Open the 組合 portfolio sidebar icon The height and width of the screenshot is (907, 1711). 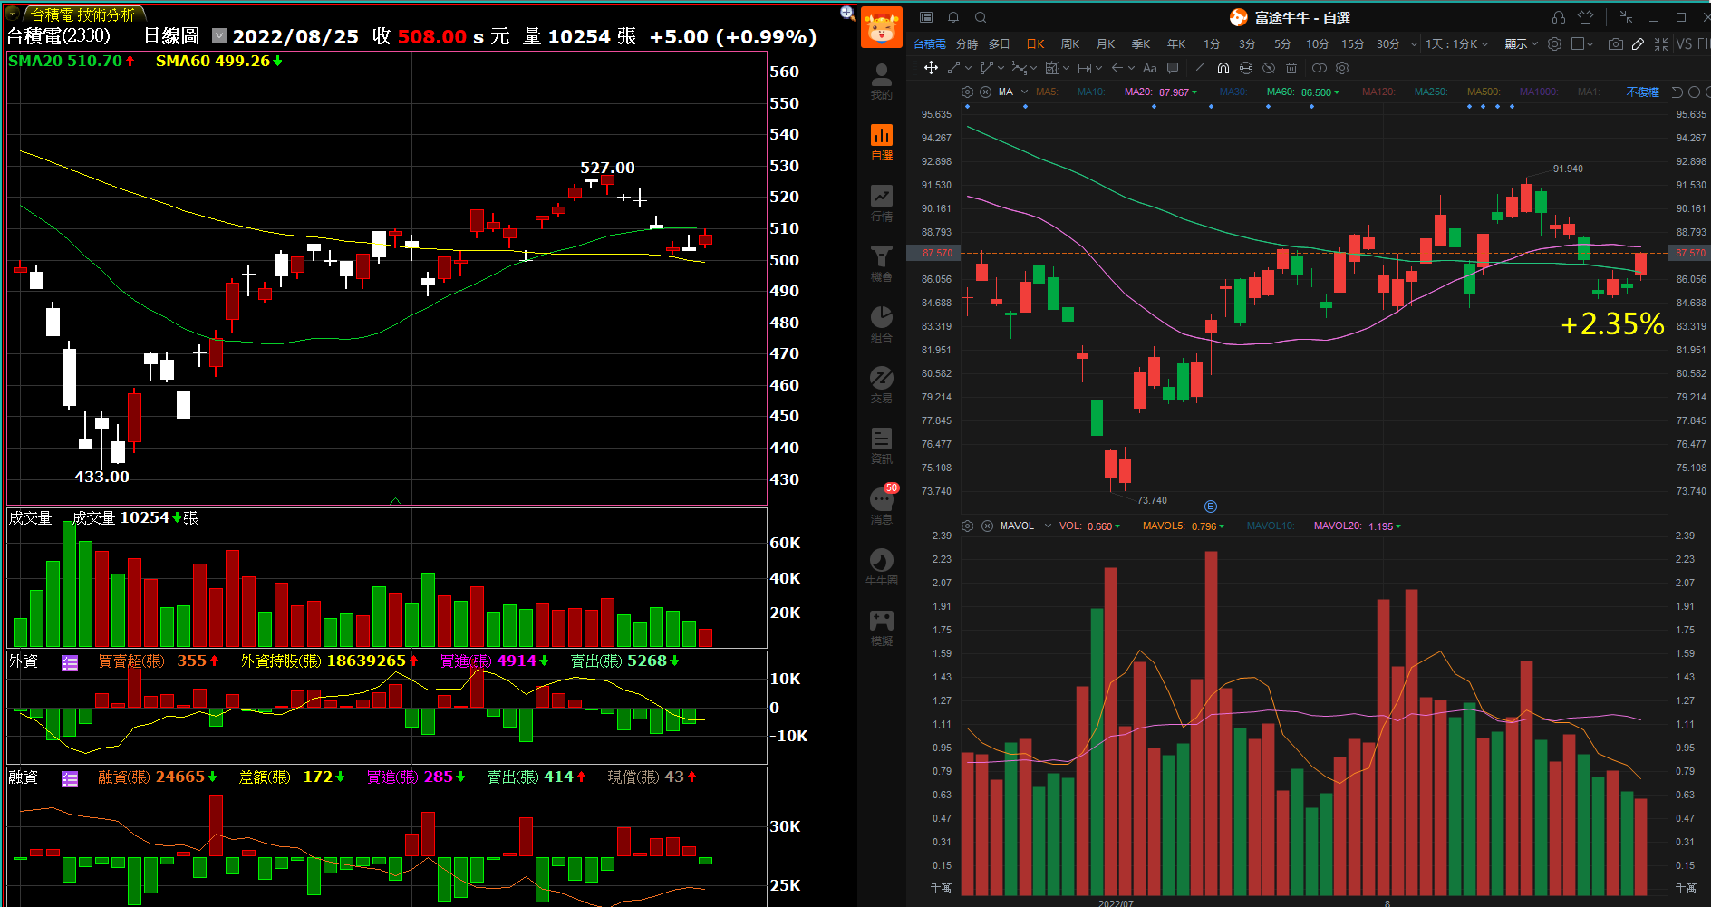click(881, 324)
